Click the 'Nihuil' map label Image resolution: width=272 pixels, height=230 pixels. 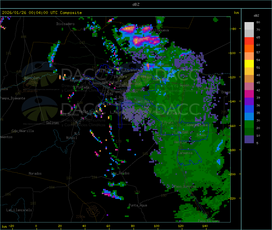tap(71, 138)
